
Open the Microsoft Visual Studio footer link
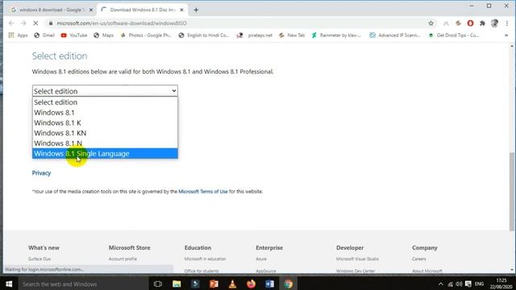[357, 259]
